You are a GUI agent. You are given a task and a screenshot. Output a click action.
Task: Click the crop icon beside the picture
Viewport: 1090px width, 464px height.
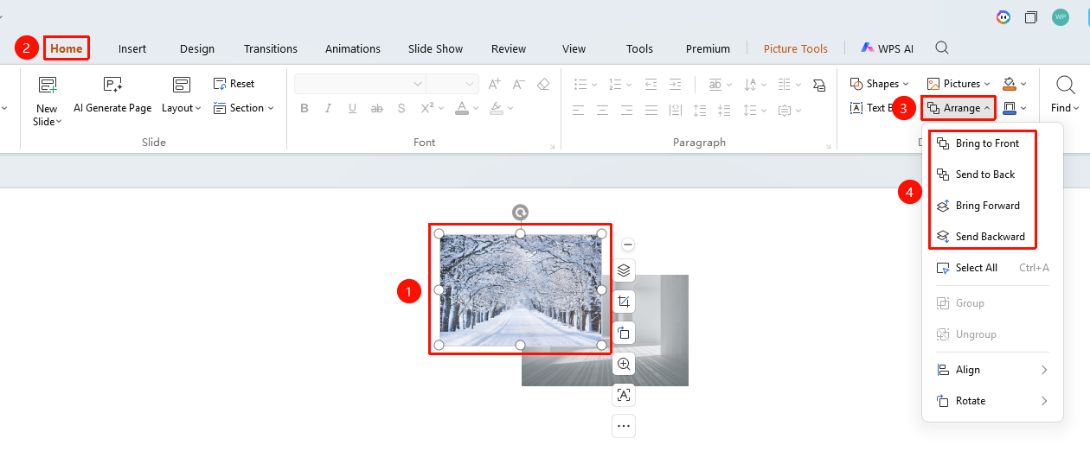[x=624, y=302]
